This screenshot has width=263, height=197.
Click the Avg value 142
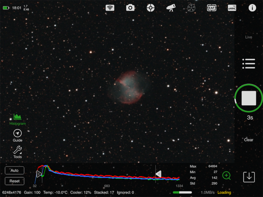tap(214, 178)
